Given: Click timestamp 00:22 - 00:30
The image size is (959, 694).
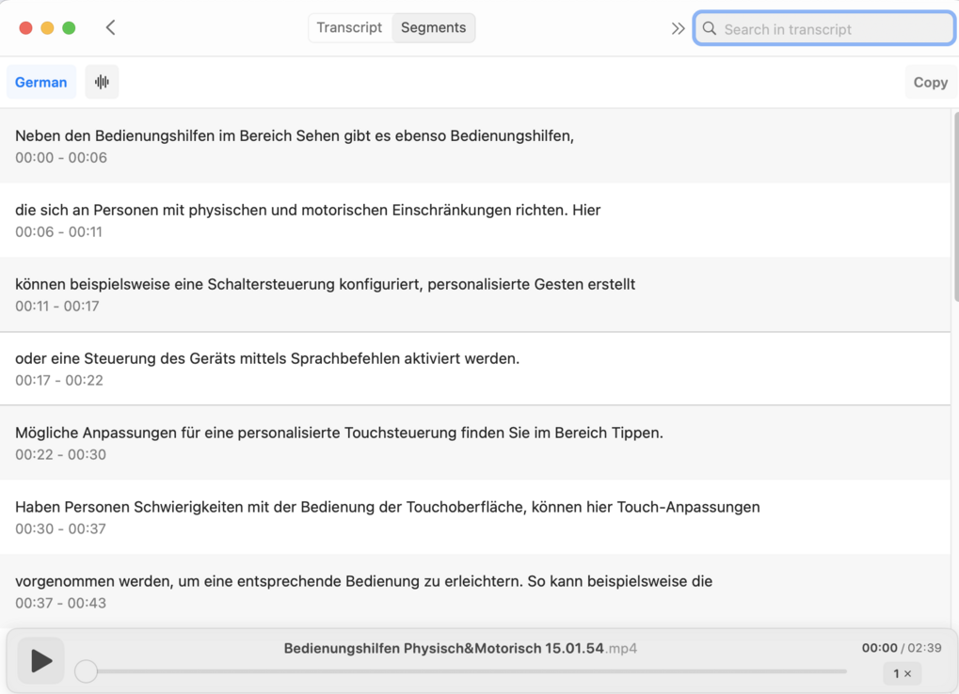Looking at the screenshot, I should click(60, 454).
